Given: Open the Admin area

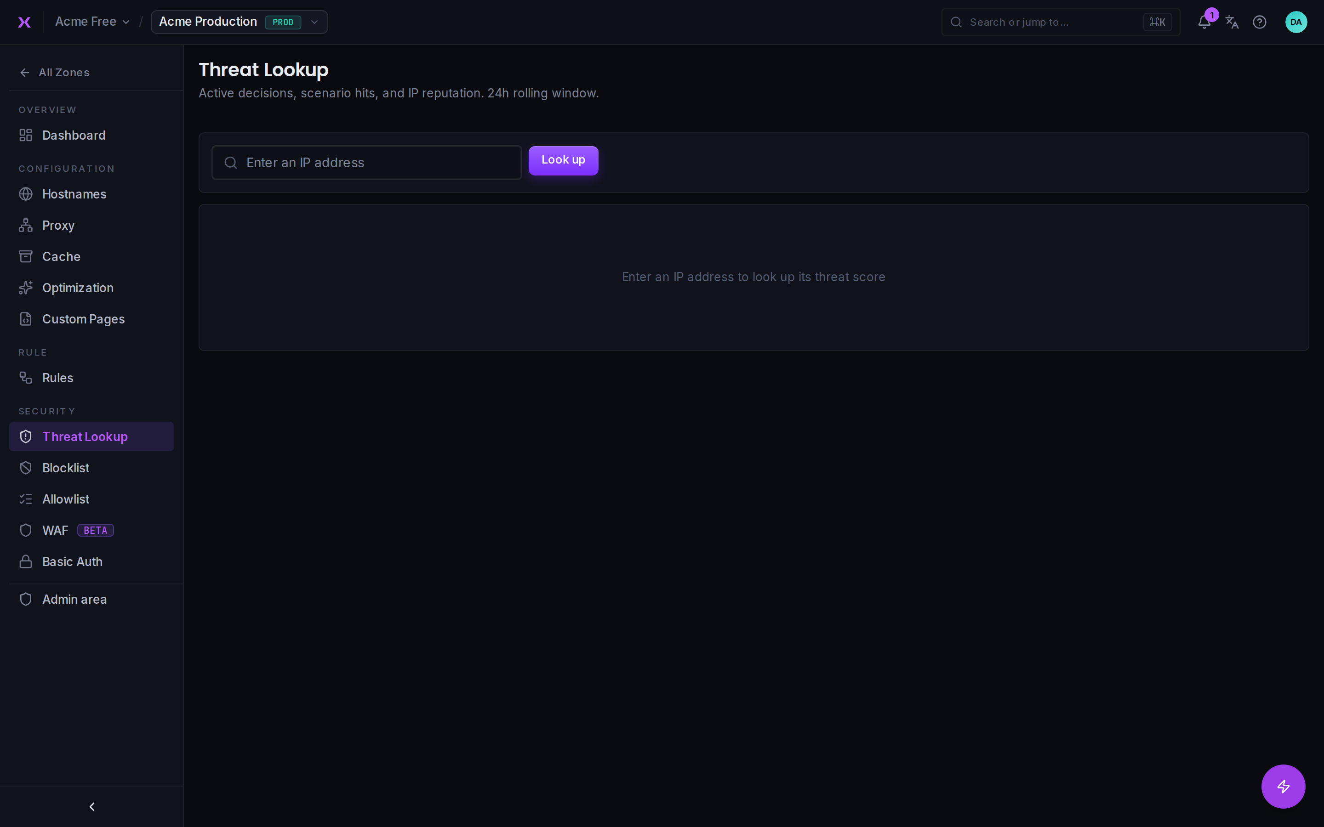Looking at the screenshot, I should [x=91, y=600].
